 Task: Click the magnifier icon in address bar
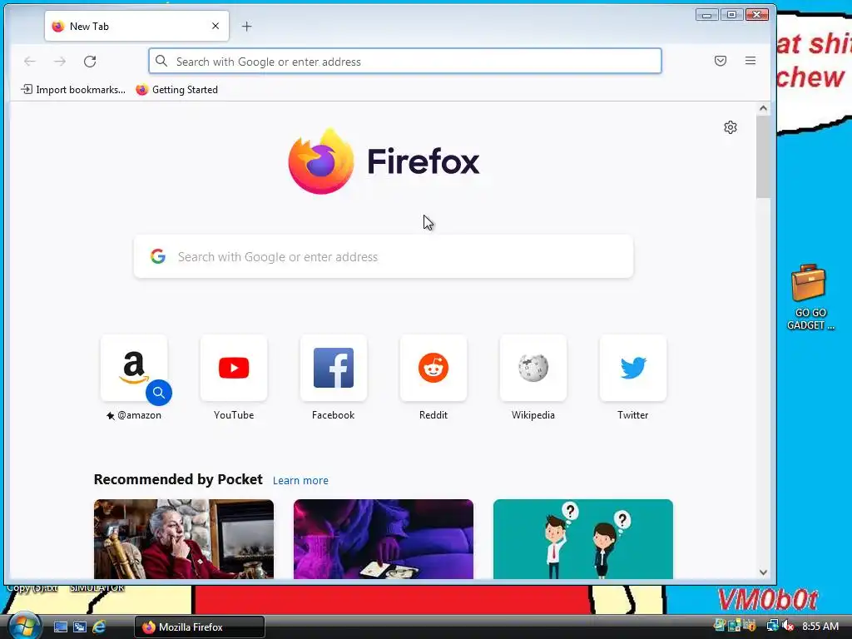click(161, 61)
